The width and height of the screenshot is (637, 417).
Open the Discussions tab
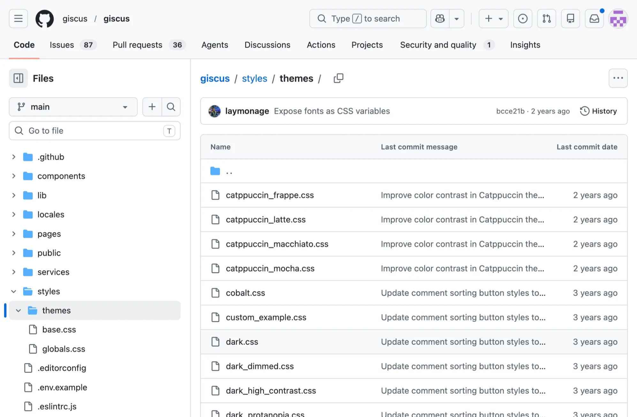pyautogui.click(x=267, y=45)
